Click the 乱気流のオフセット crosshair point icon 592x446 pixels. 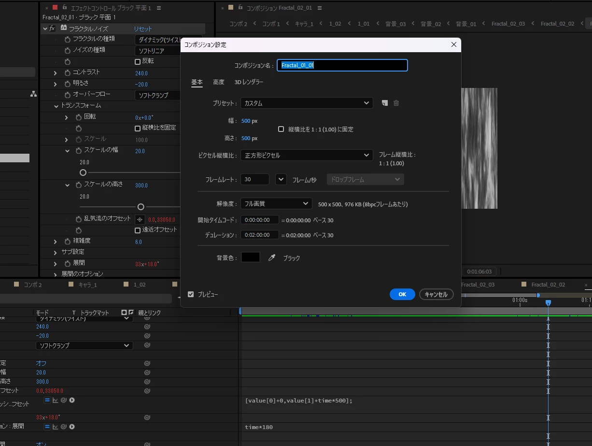140,219
